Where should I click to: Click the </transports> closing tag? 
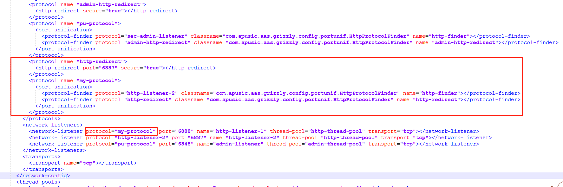pyautogui.click(x=43, y=169)
